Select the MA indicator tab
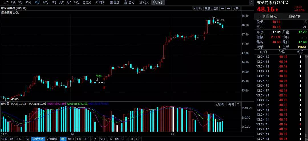 point(12,139)
